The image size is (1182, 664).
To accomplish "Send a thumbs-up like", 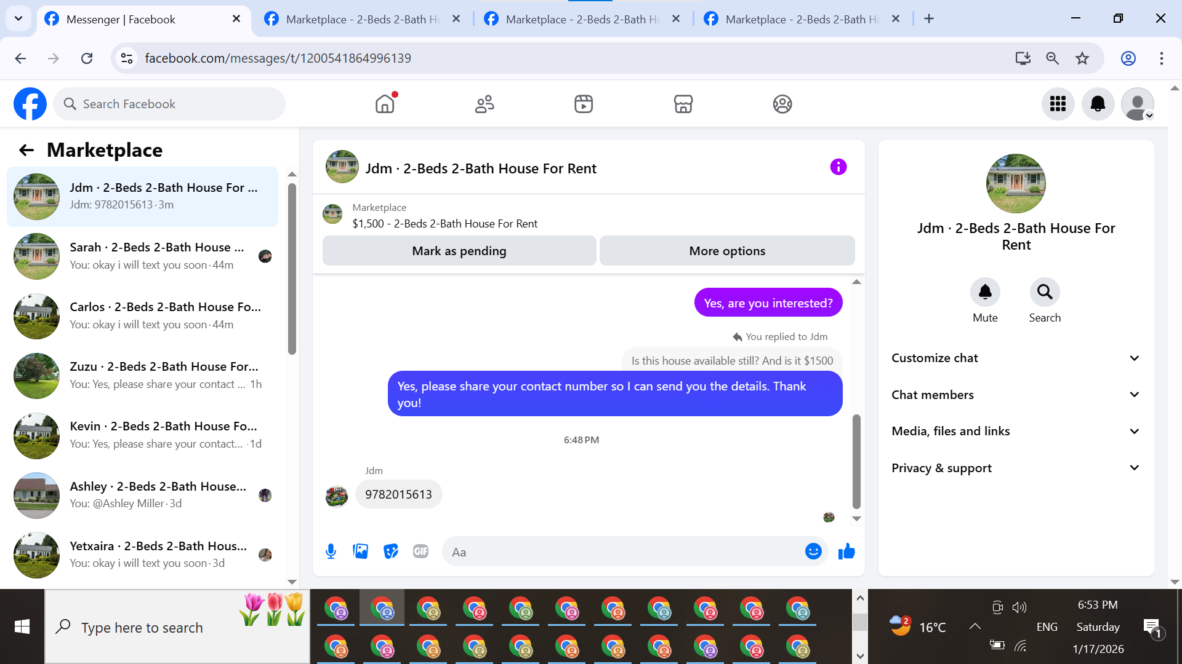I will click(x=846, y=551).
